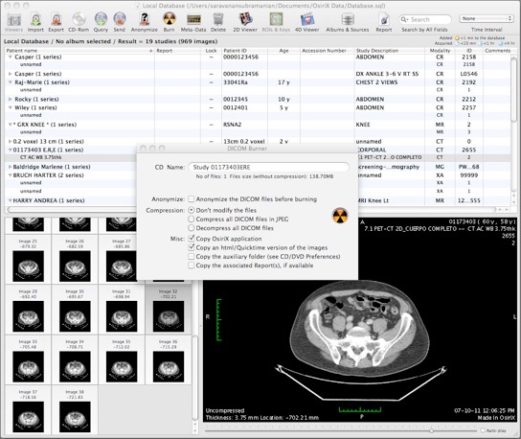
Task: Collapse the first Casper ABDOMEN study
Action: pos(10,57)
